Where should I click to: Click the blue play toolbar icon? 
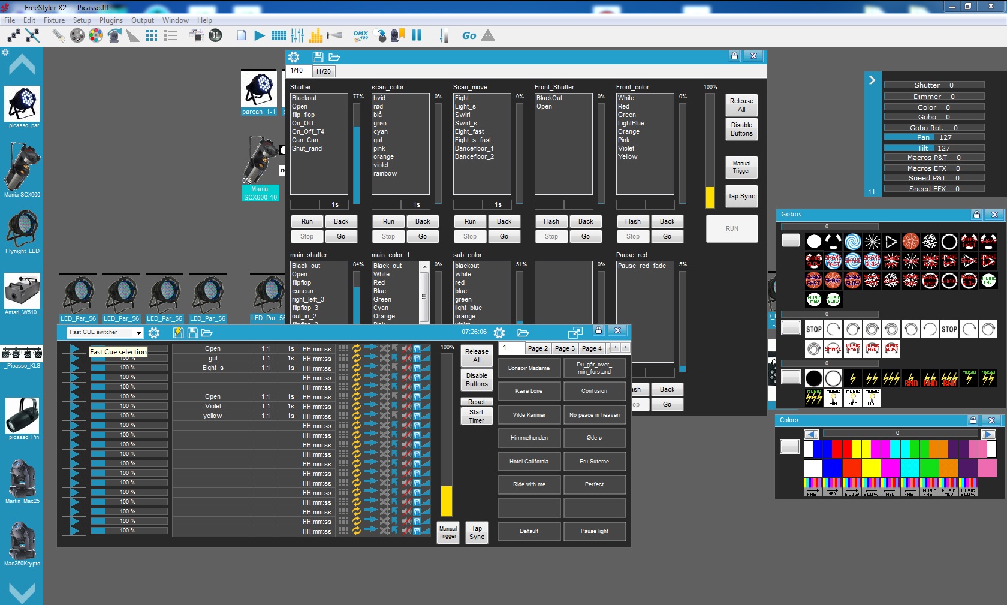(260, 35)
